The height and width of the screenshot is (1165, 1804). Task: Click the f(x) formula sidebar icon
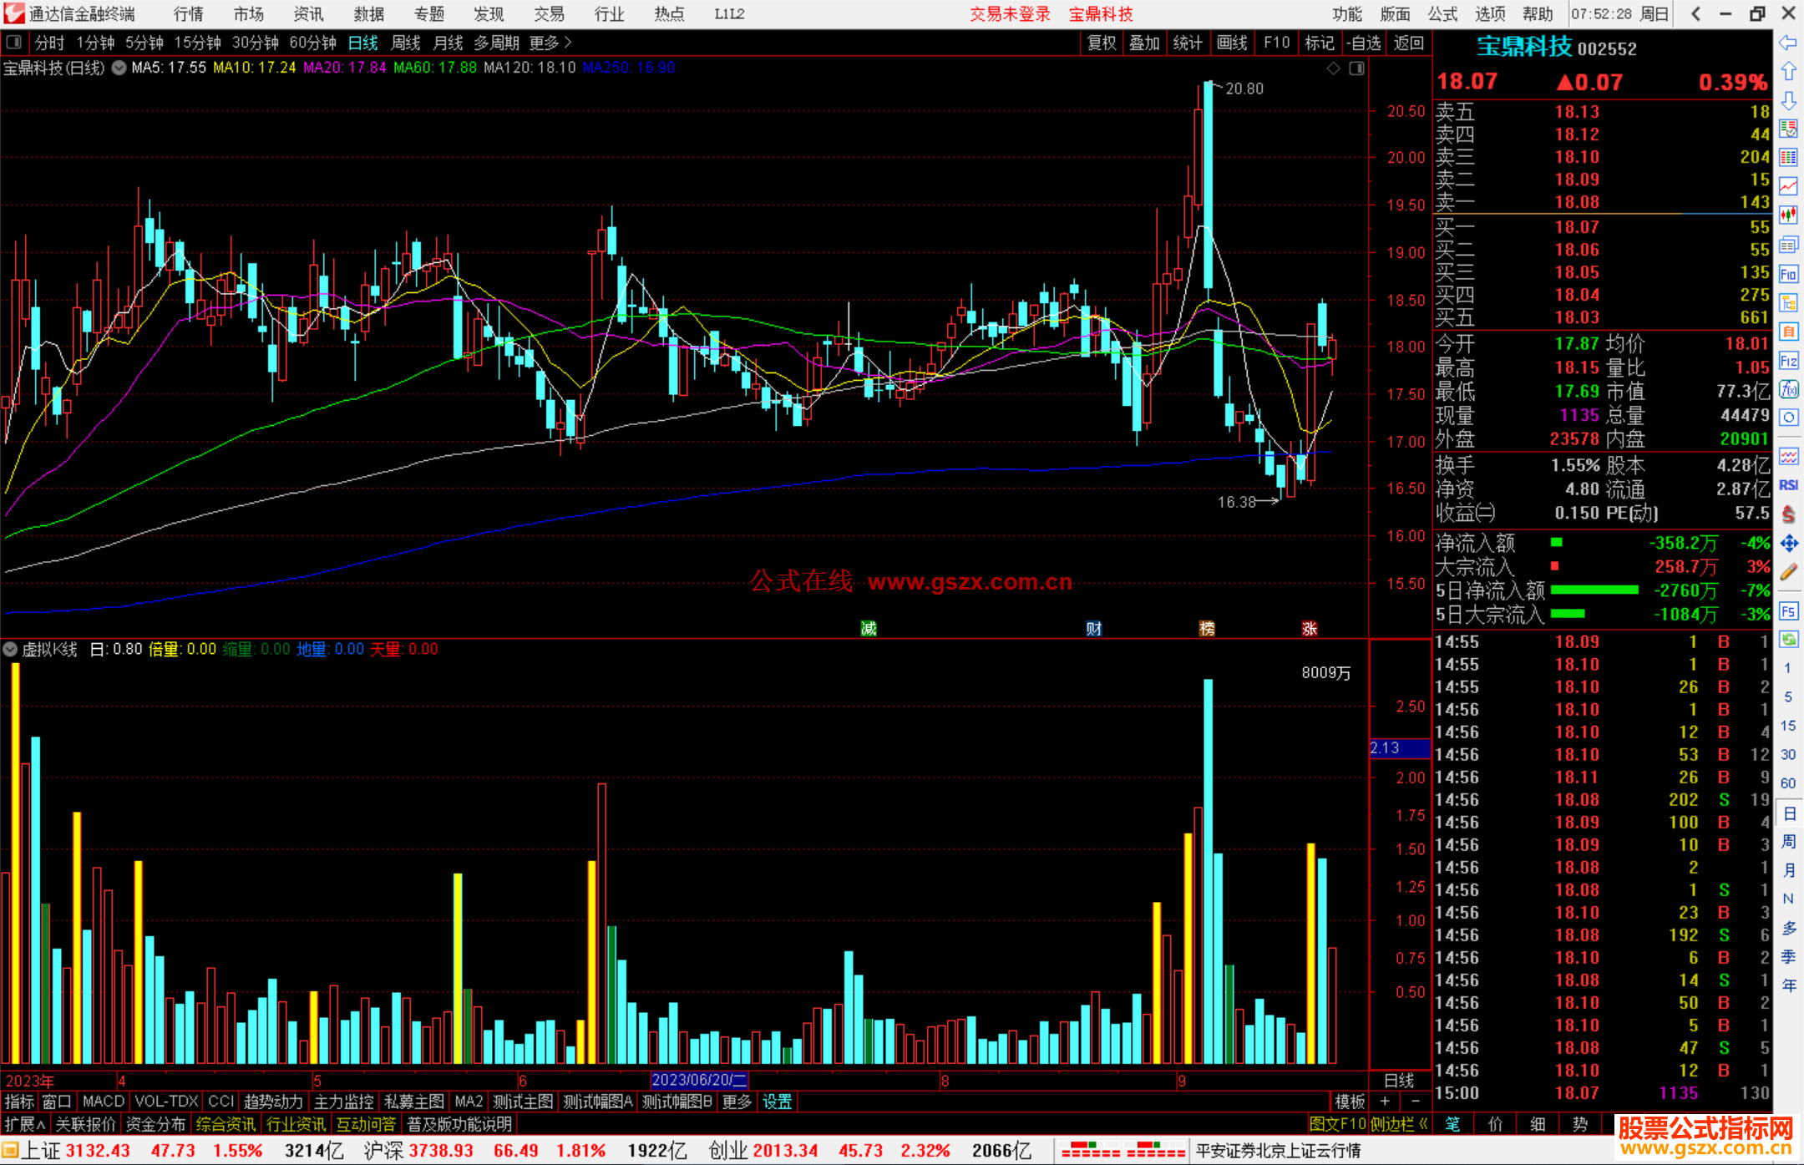pos(1788,389)
